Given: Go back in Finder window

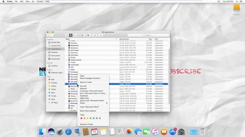Looking at the screenshot, I should [x=49, y=35].
